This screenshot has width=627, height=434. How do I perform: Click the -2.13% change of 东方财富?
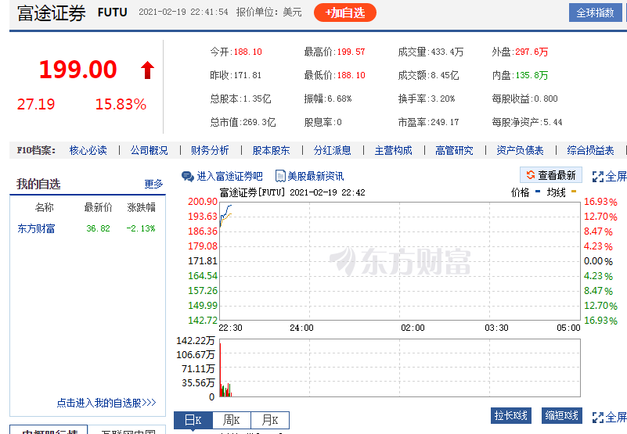(x=141, y=228)
